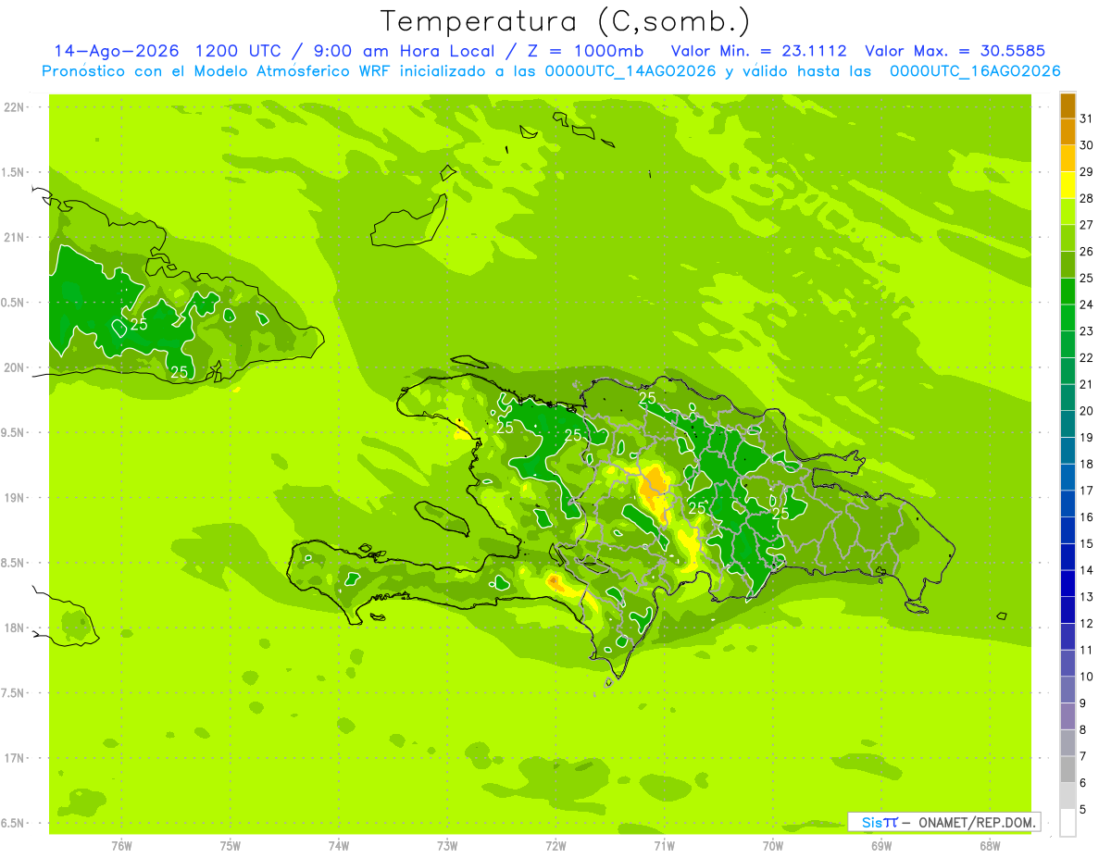The image size is (1111, 858).
Task: Click the '73W' longitude label
Action: pos(447,846)
